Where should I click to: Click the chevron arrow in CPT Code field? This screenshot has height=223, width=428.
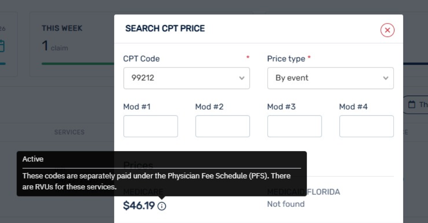(242, 78)
